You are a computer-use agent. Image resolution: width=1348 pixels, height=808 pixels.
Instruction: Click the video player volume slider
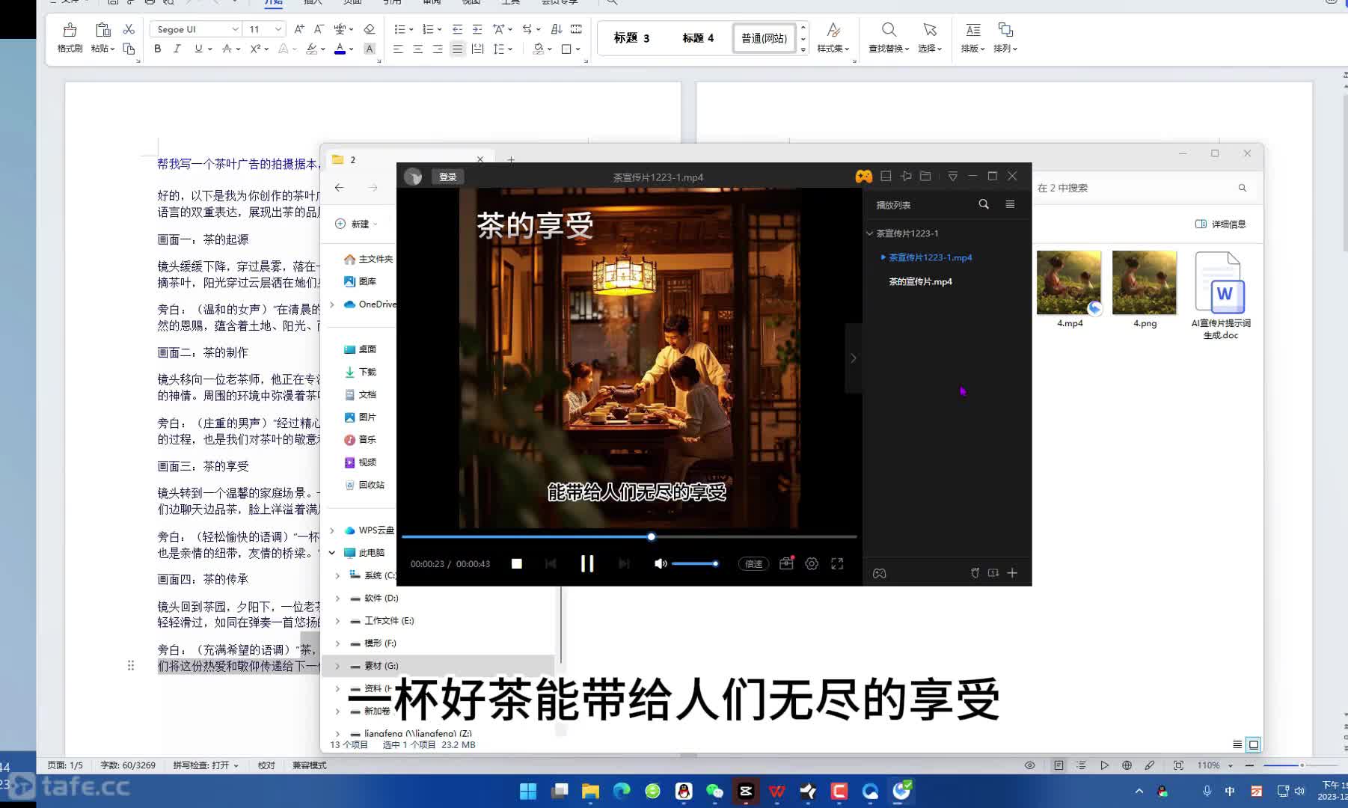695,563
